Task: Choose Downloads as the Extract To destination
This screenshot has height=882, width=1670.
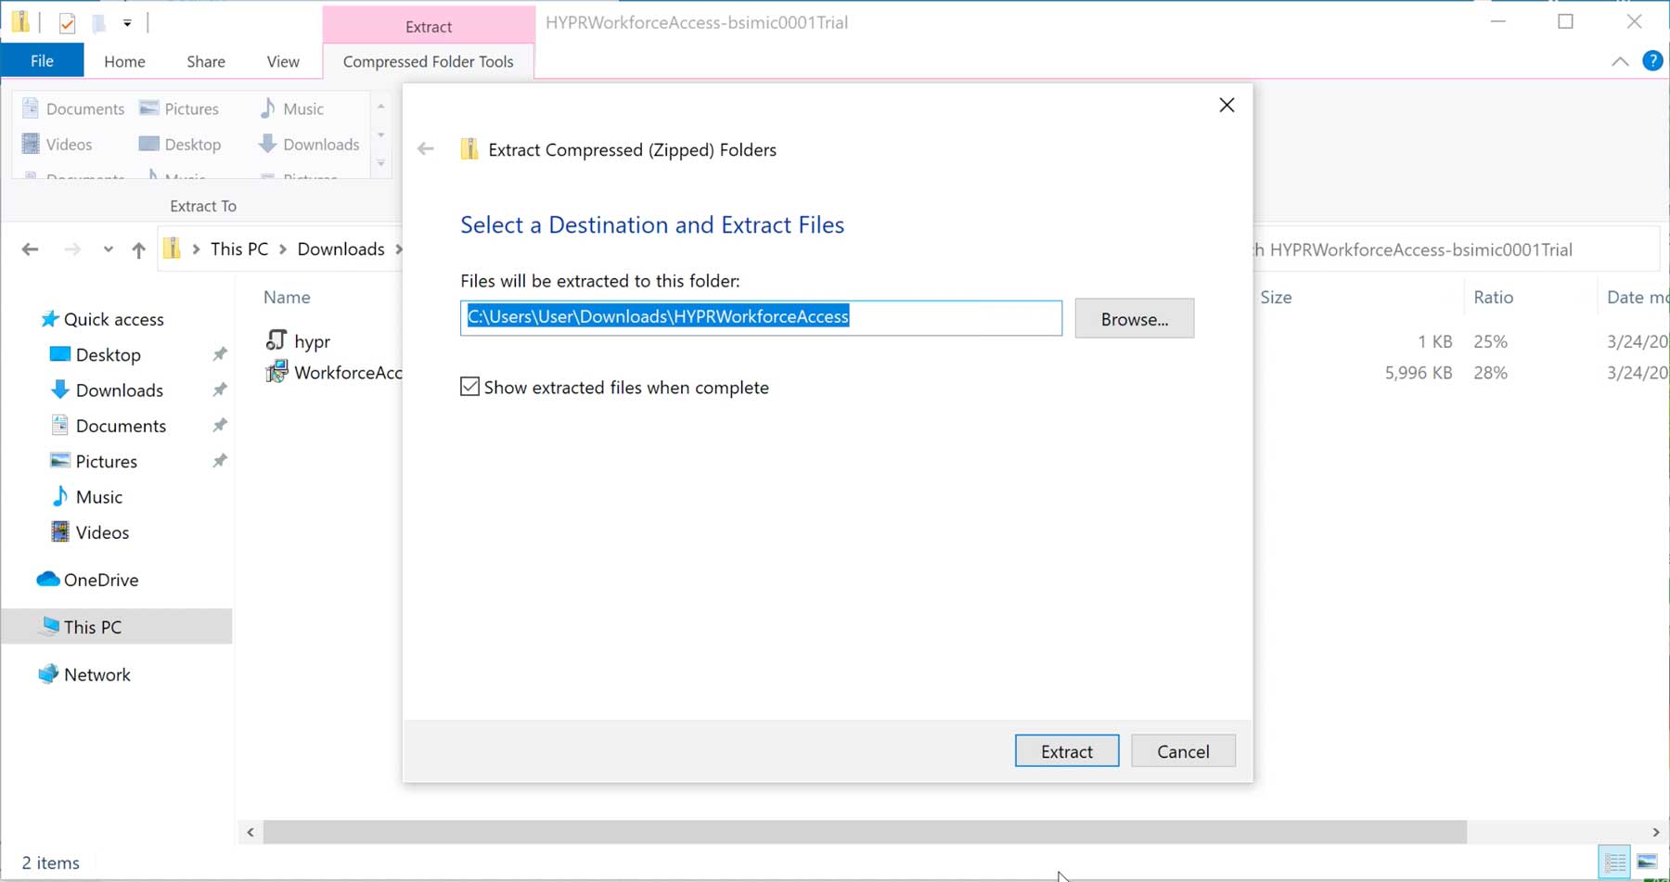Action: 309,144
